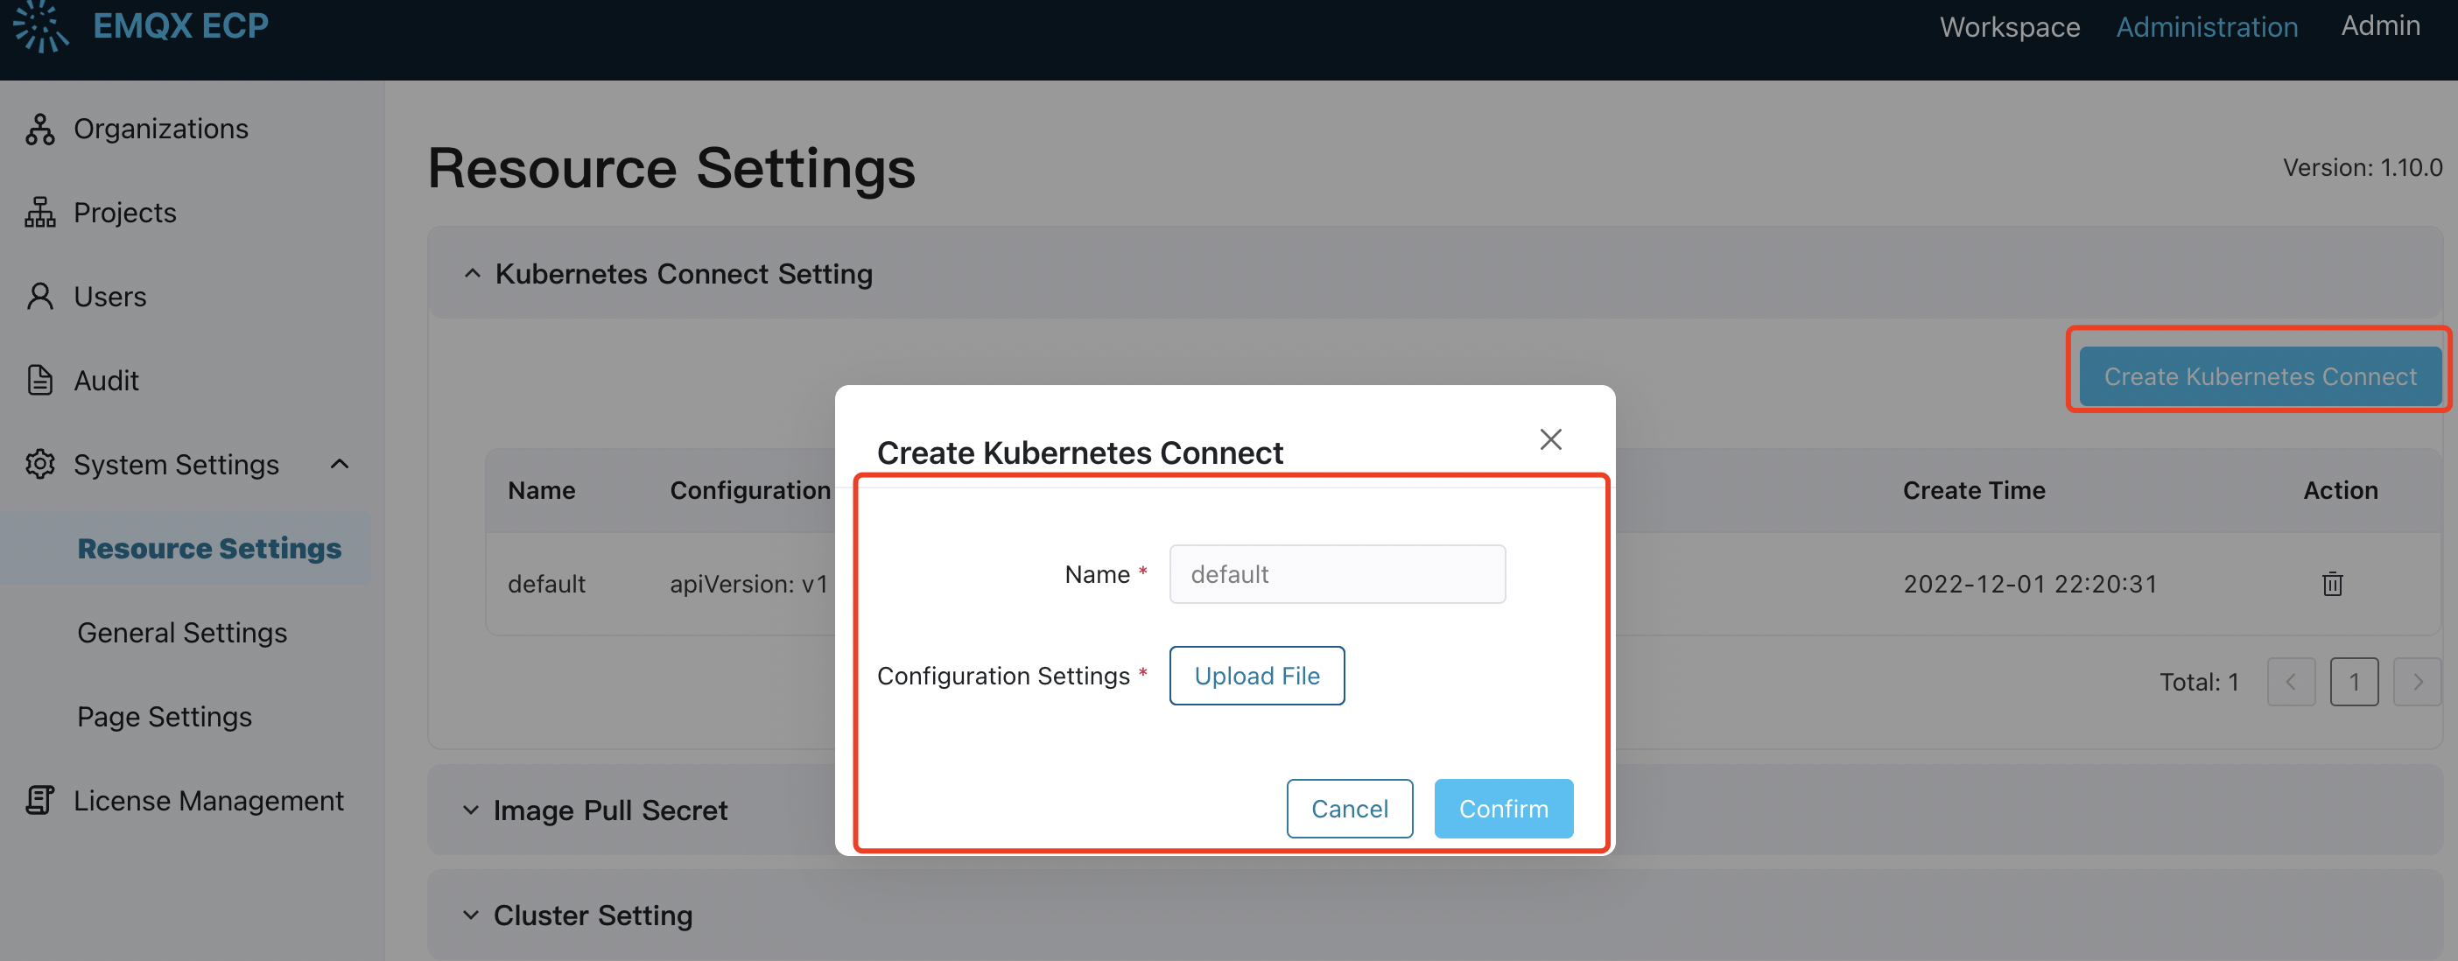Click the EMQX ECP logo icon
The image size is (2458, 961).
(x=41, y=25)
